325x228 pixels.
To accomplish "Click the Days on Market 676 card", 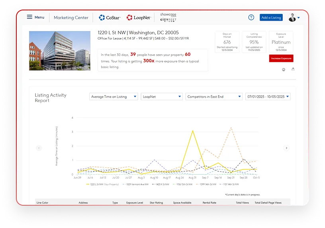I will click(227, 42).
